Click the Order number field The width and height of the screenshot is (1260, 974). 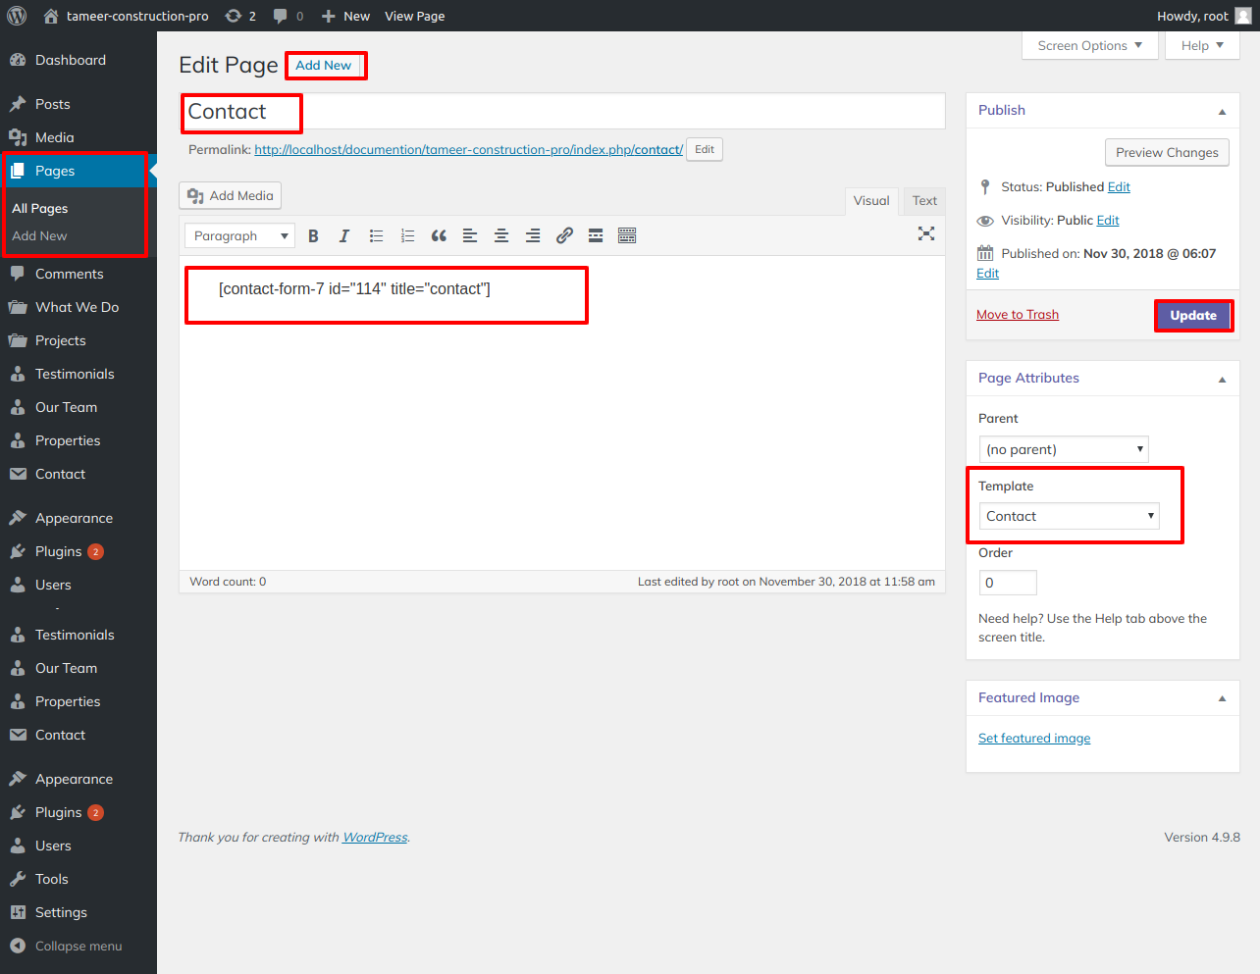(x=1008, y=583)
